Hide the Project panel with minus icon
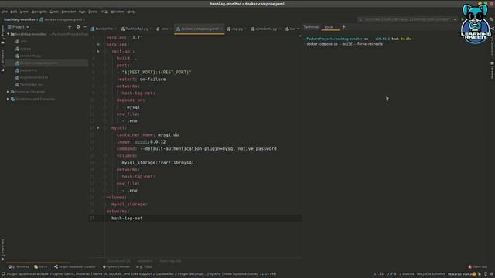This screenshot has width=495, height=278. click(85, 27)
